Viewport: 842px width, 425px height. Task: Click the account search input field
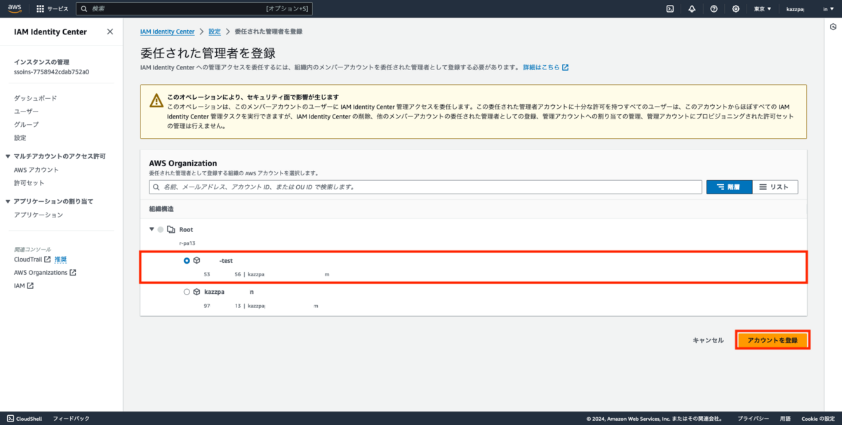(x=425, y=187)
